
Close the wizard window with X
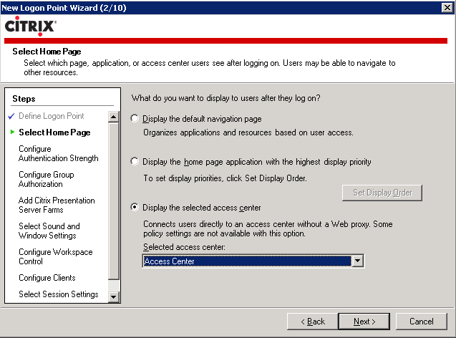(447, 8)
